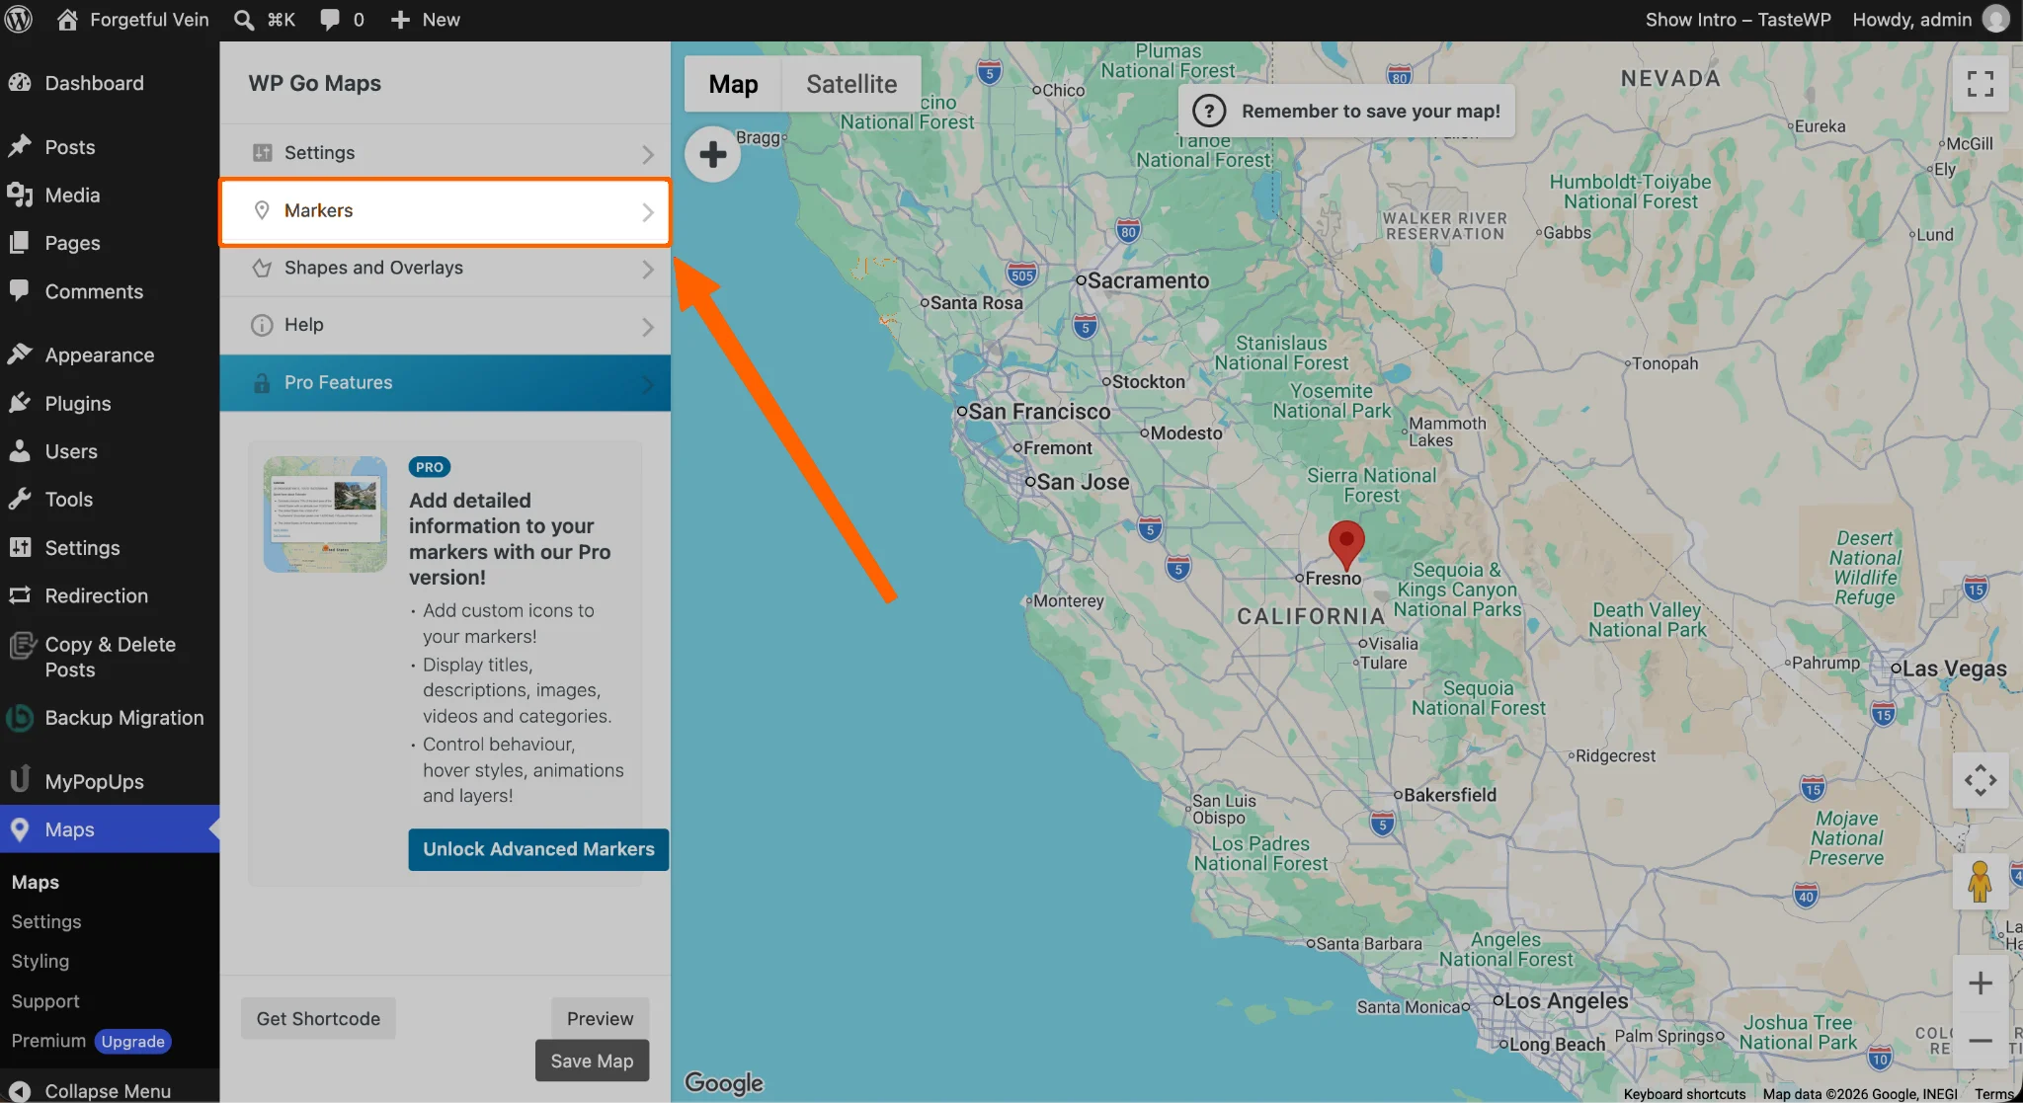Switch to Map view tab
Viewport: 2023px width, 1103px height.
click(x=733, y=84)
